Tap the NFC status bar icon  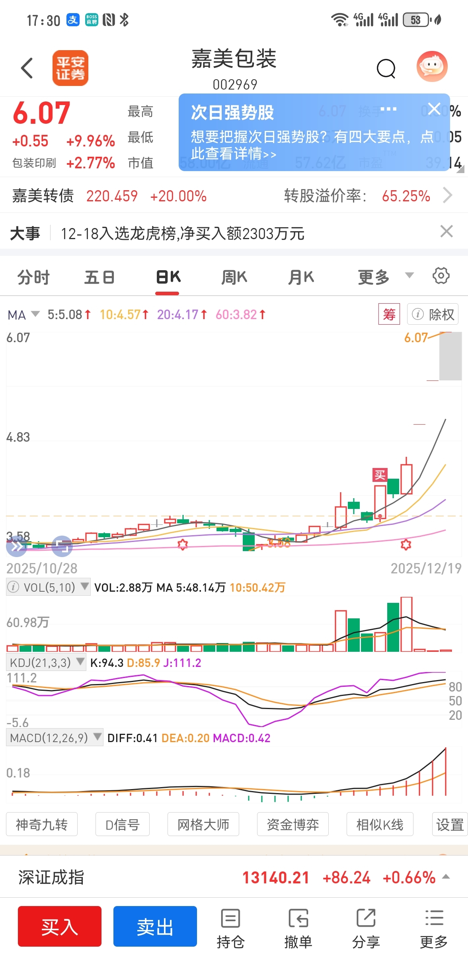[x=109, y=19]
